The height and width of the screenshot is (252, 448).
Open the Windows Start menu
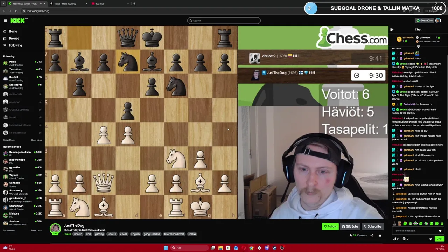click(x=166, y=248)
